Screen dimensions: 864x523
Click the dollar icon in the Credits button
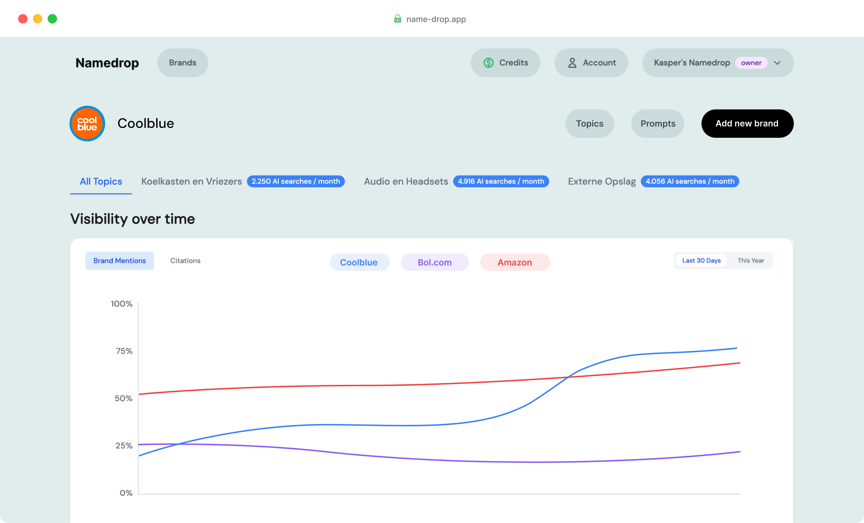(488, 63)
